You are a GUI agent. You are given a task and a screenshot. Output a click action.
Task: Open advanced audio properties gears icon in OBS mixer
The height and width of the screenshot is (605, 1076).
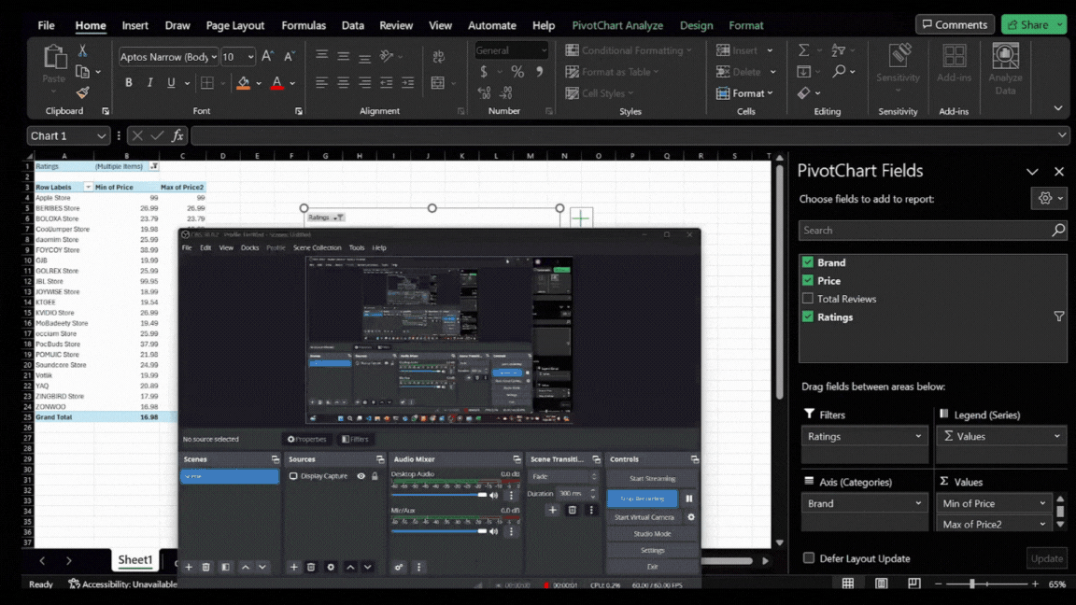tap(399, 568)
